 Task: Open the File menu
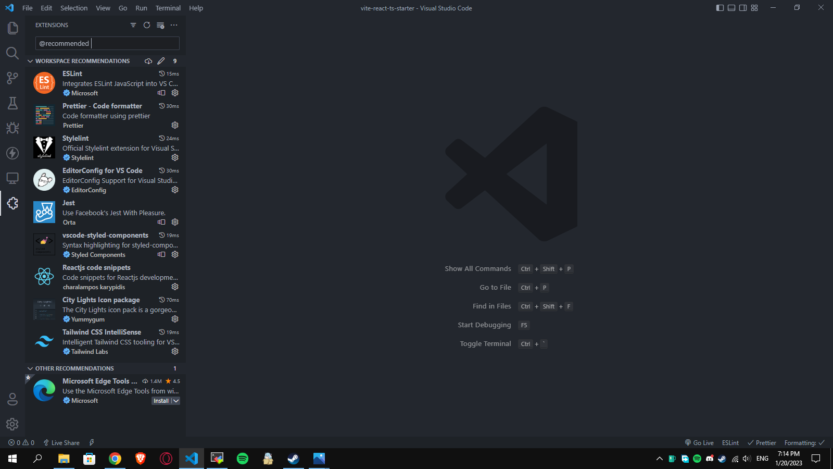pyautogui.click(x=28, y=8)
